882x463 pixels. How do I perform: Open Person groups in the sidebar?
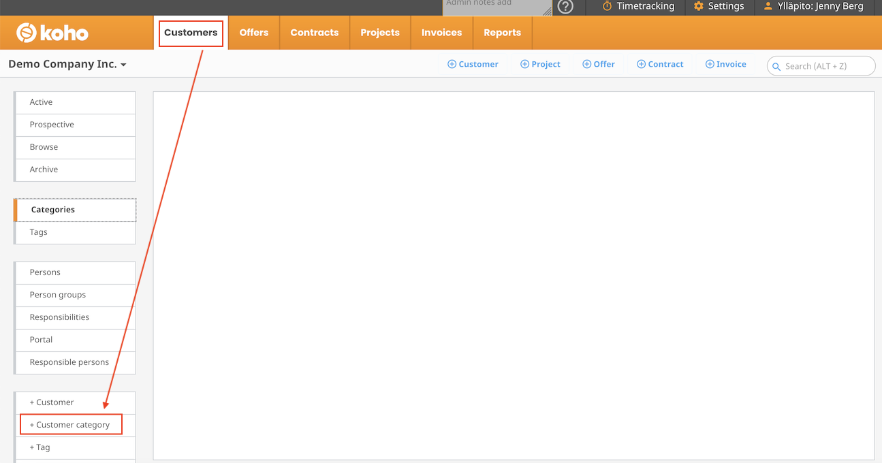(76, 295)
